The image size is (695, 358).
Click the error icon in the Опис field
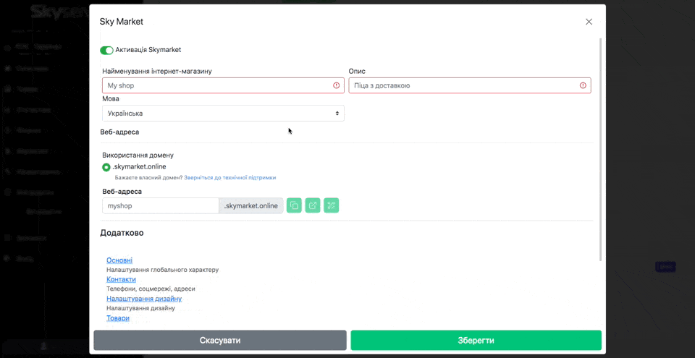(x=583, y=85)
